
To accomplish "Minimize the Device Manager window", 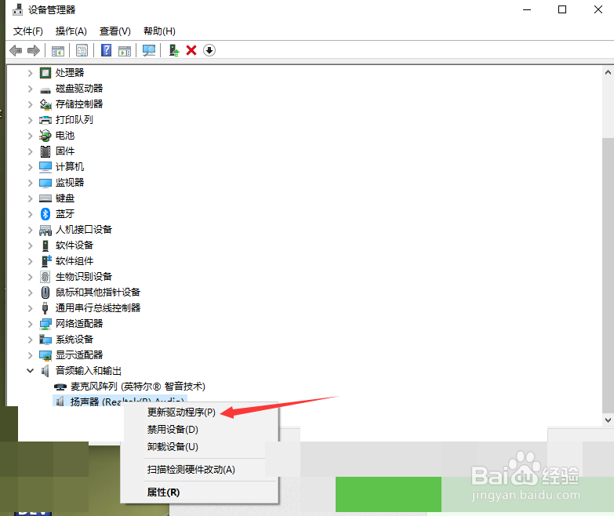I will point(527,9).
